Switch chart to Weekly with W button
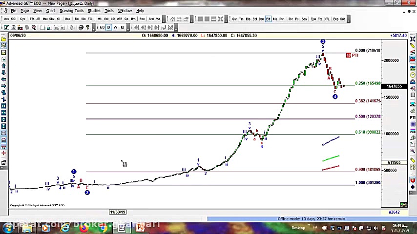 coord(115,27)
